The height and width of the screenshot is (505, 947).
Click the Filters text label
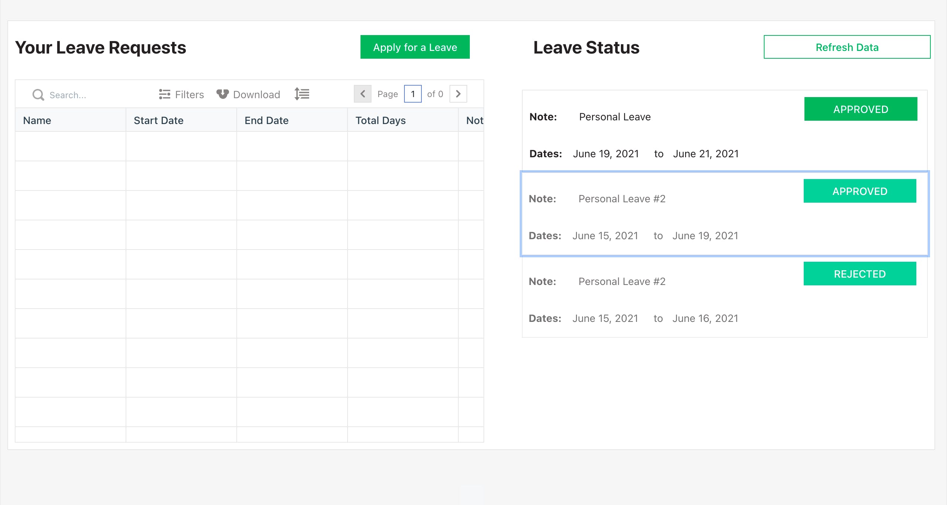coord(189,95)
